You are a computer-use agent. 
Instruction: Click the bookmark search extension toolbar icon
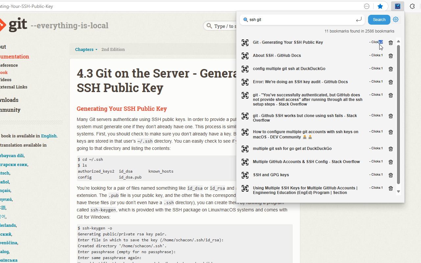click(397, 6)
